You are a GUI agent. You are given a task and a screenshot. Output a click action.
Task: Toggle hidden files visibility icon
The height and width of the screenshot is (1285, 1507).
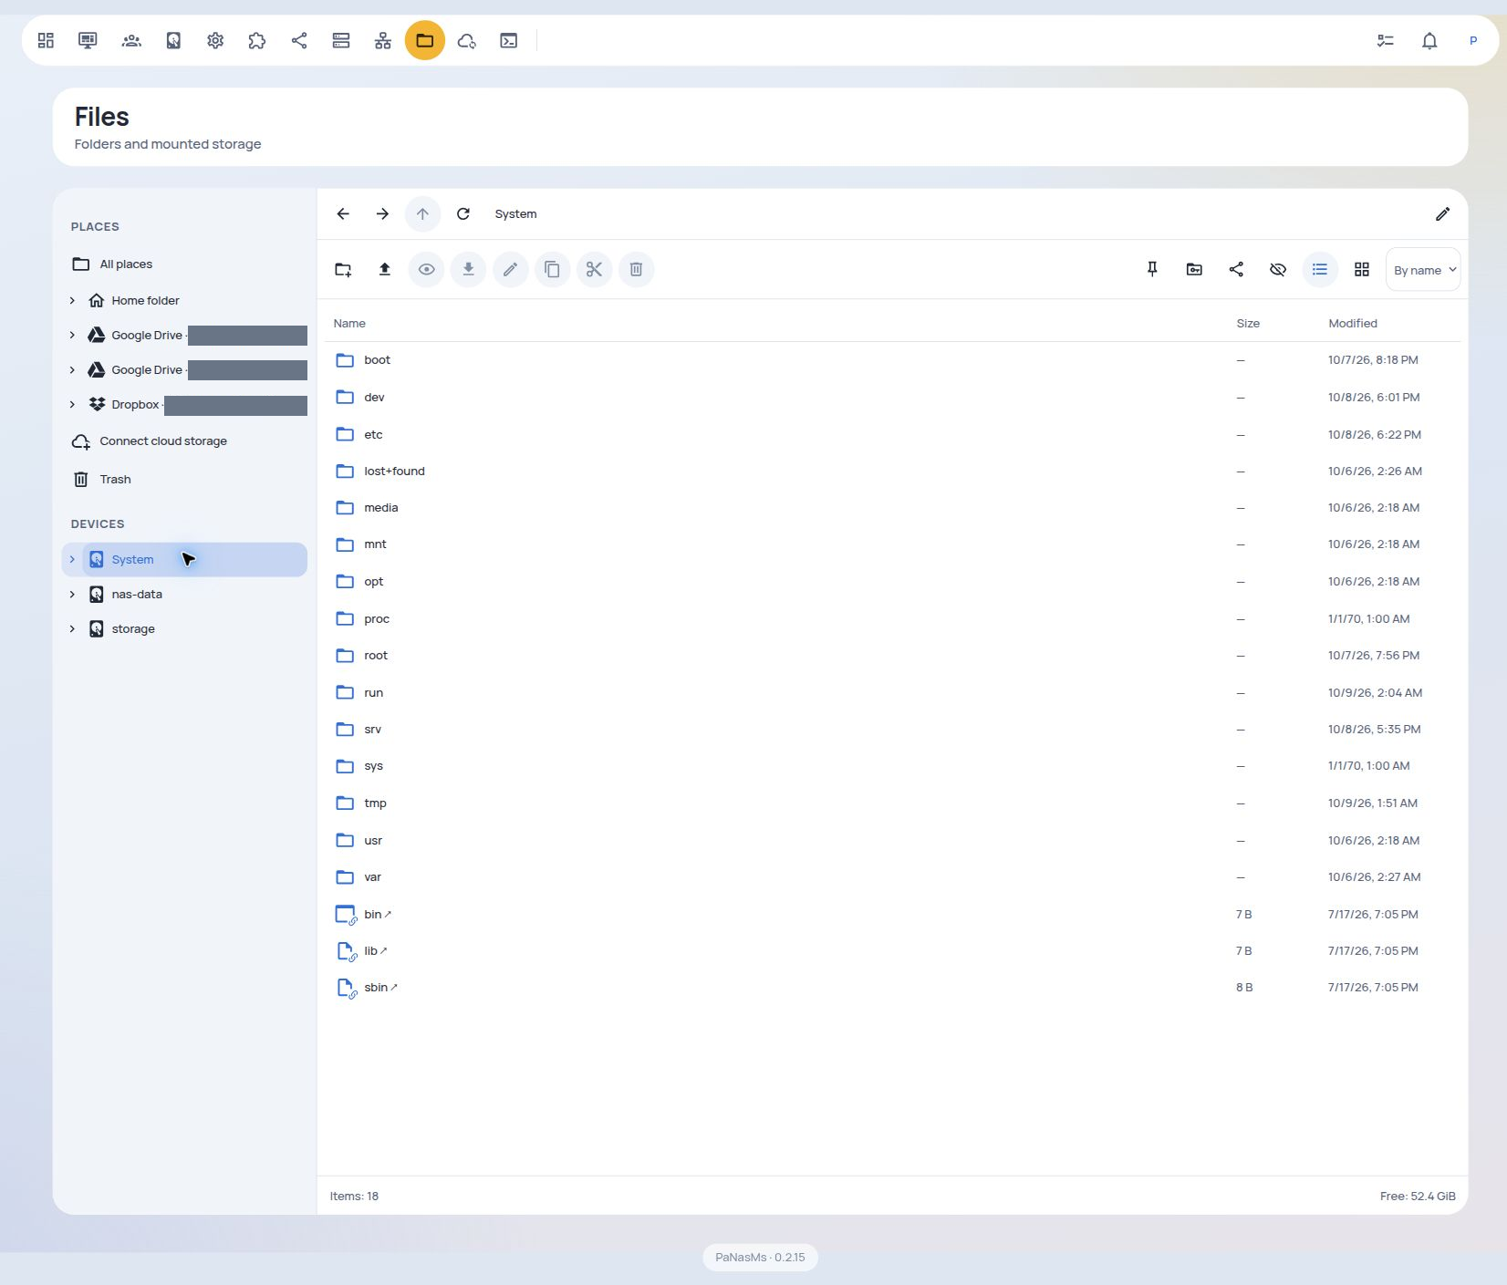point(1278,269)
